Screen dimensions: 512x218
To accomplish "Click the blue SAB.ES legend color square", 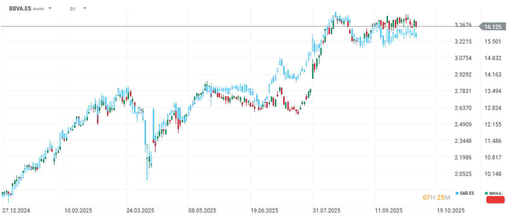I will [x=457, y=193].
